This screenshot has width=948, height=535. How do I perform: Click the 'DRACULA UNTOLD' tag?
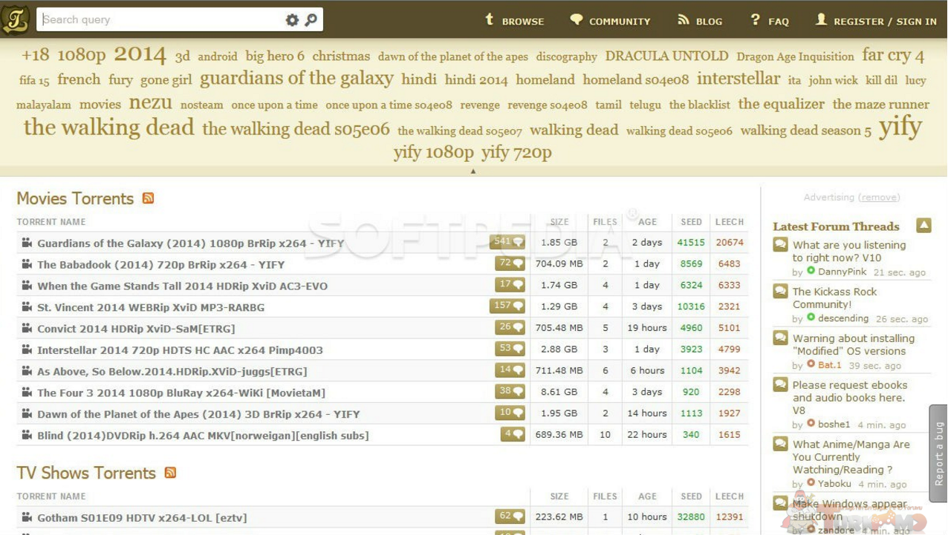tap(666, 56)
